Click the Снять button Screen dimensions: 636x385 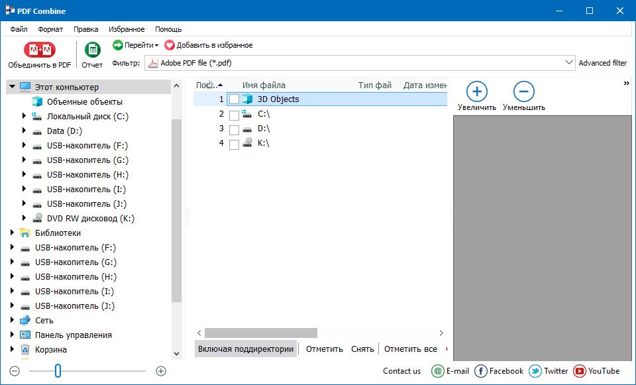point(362,349)
